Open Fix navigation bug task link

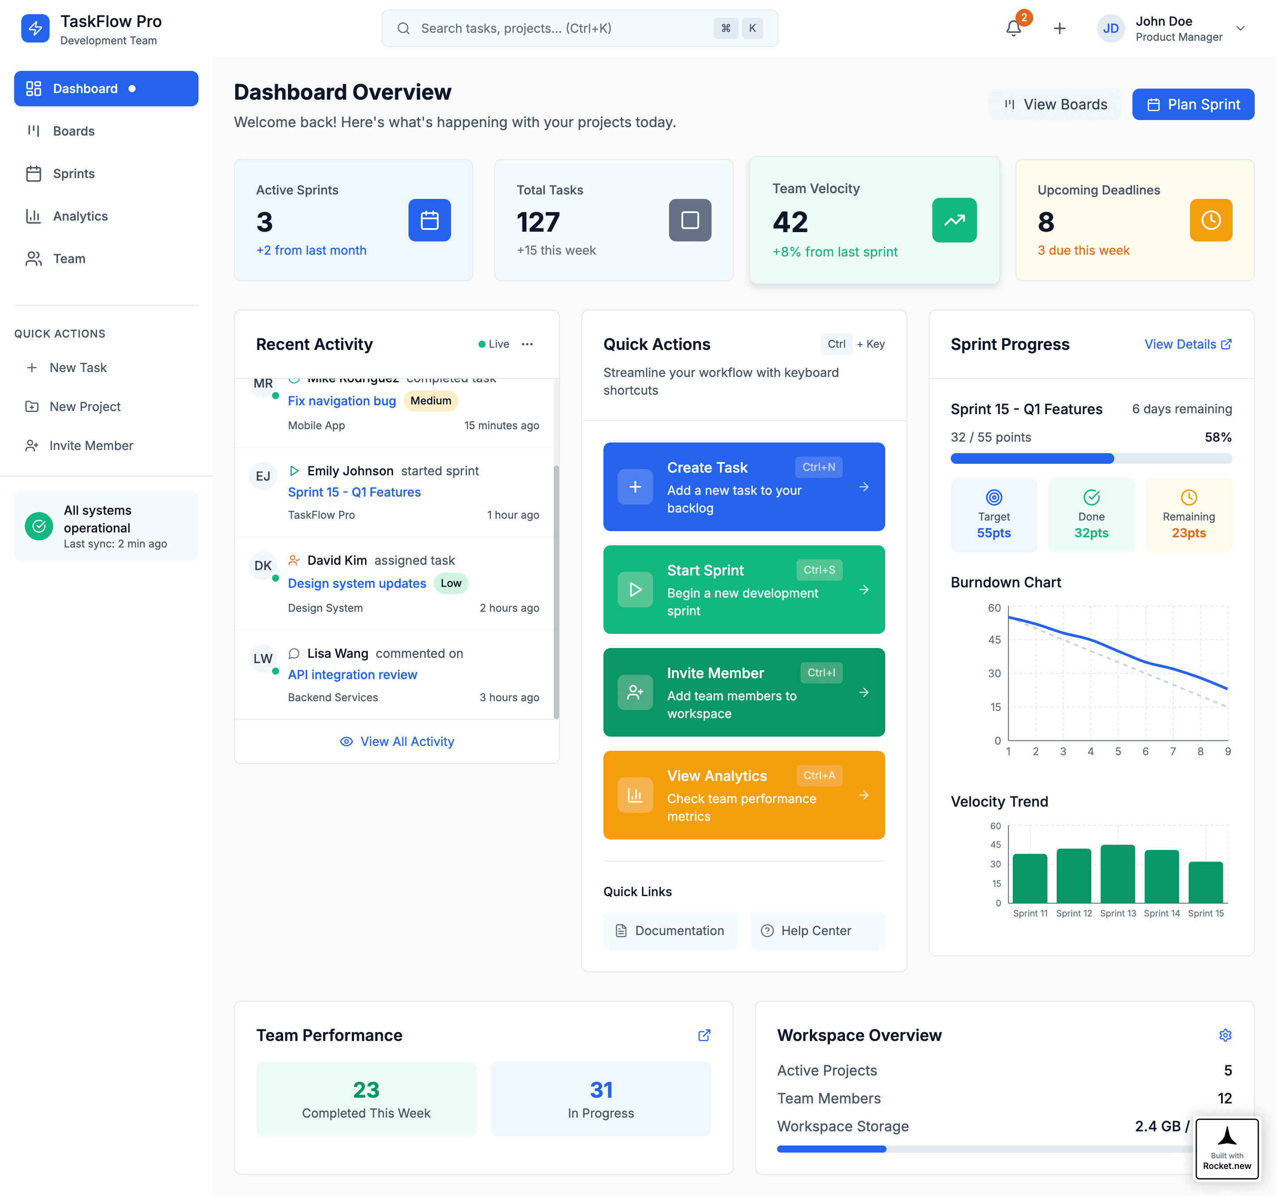point(342,400)
